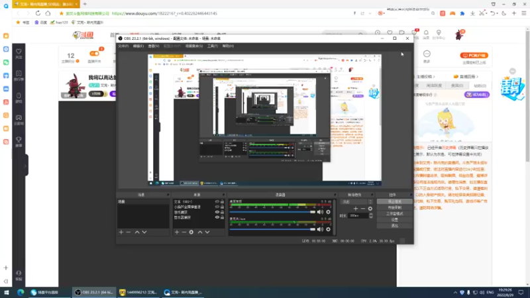
Task: Open taskbar notification center icon
Action: (521, 292)
